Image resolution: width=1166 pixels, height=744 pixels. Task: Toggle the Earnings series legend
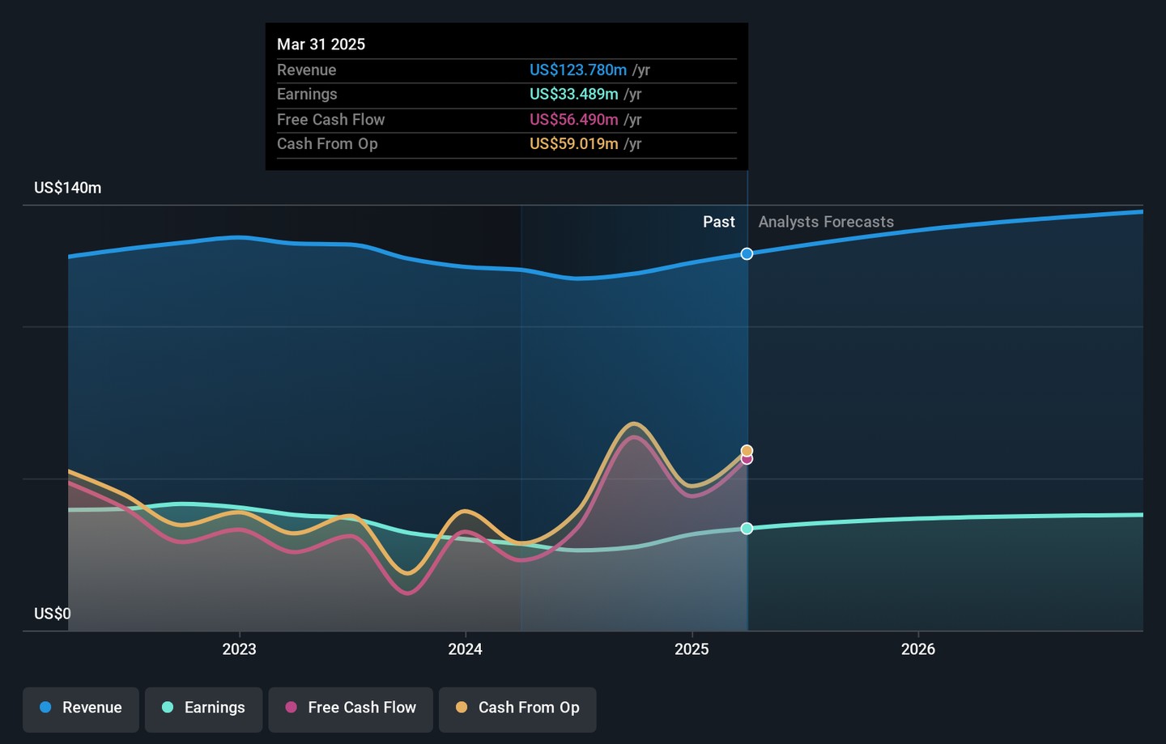point(203,708)
